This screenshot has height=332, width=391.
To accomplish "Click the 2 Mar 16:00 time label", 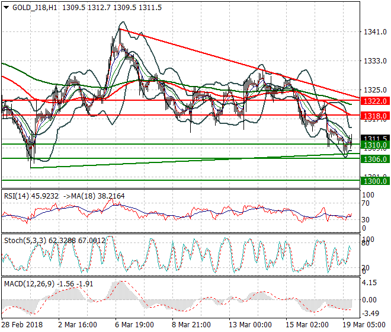I will coord(78,325).
